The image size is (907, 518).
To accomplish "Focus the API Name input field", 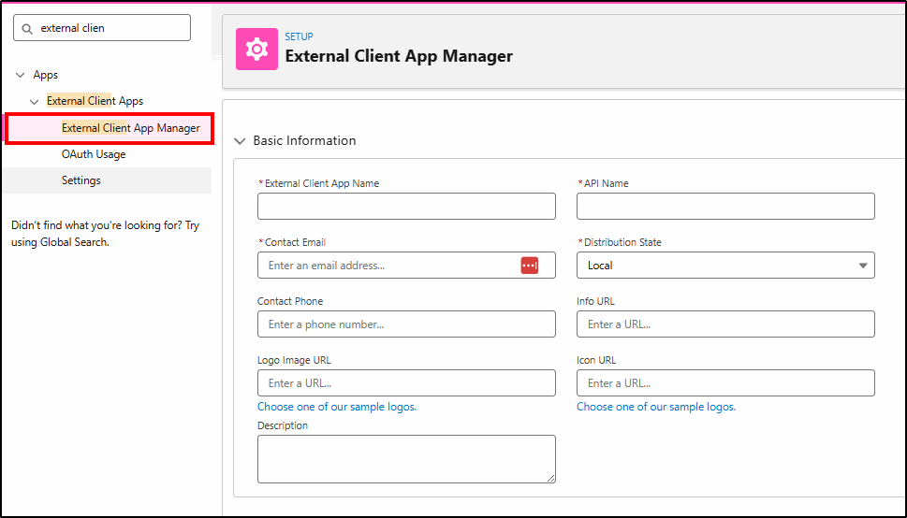I will coord(725,207).
